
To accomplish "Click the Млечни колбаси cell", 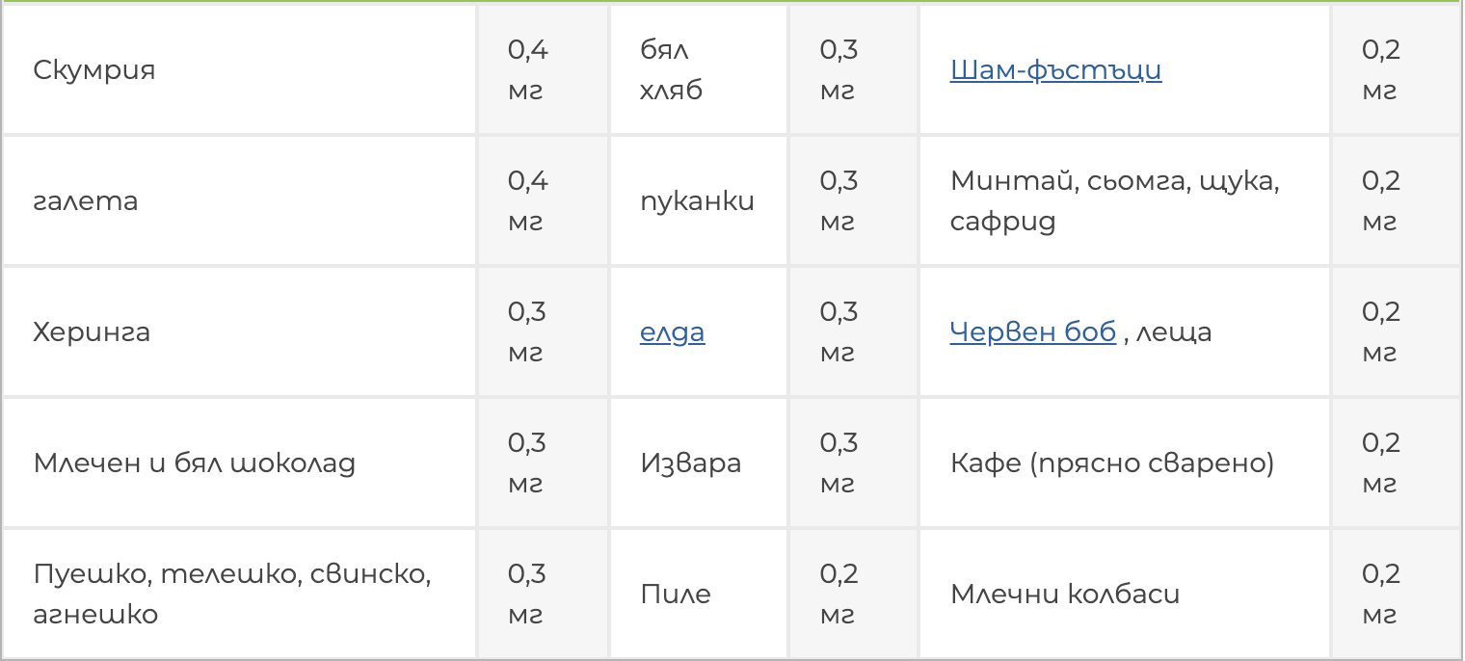I will (1064, 594).
